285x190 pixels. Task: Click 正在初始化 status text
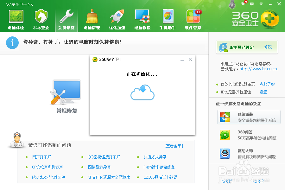coord(142,74)
